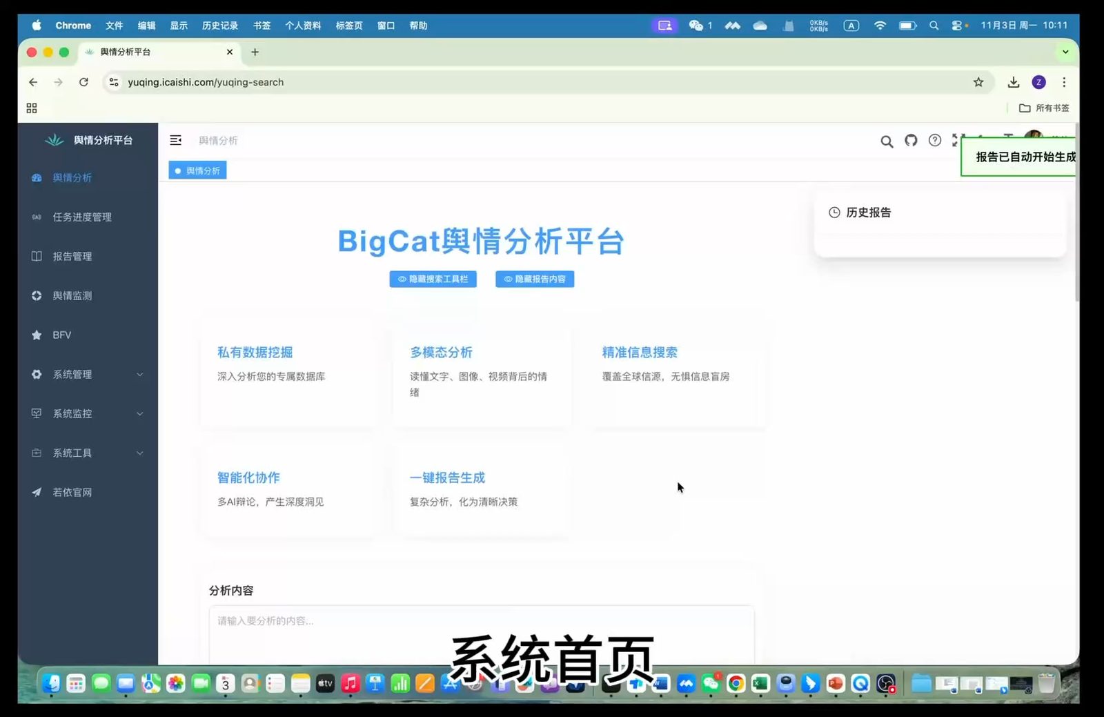Open Messages in the Dock
This screenshot has height=717, width=1104.
click(x=101, y=684)
